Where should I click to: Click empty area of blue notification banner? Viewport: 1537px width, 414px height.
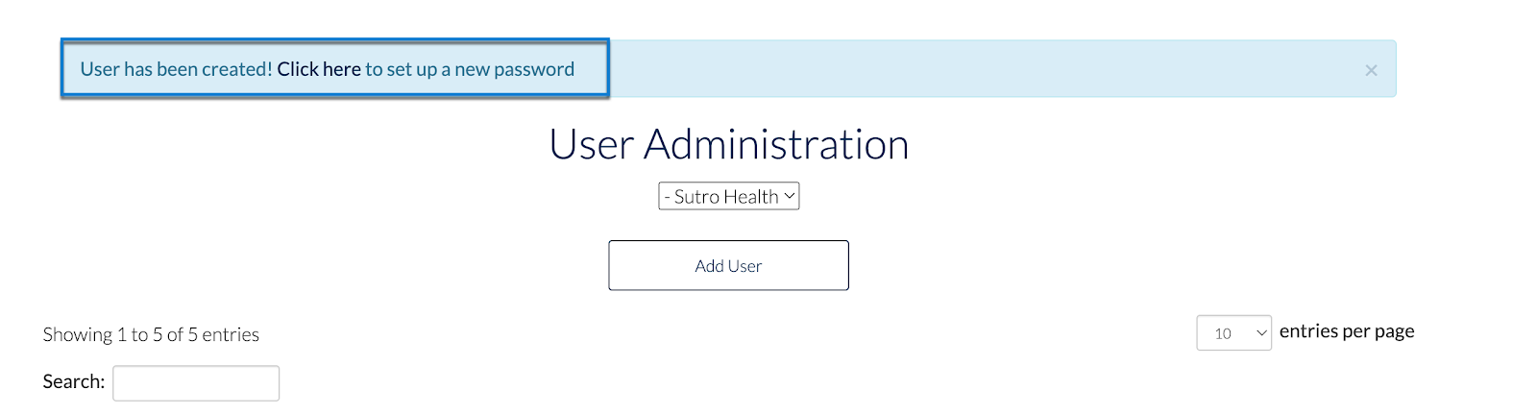[x=961, y=69]
